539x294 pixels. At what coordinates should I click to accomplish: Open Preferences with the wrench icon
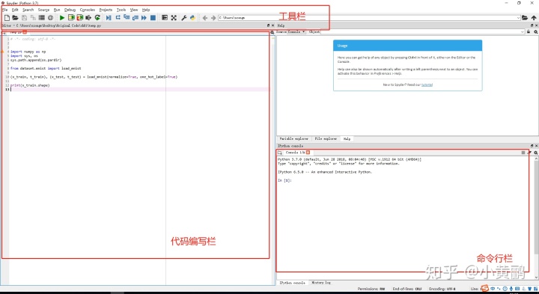pyautogui.click(x=184, y=17)
